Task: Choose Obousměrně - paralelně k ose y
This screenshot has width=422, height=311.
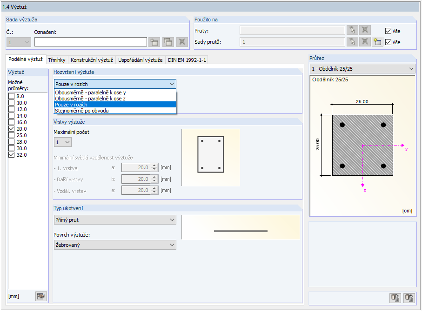Action: click(115, 93)
